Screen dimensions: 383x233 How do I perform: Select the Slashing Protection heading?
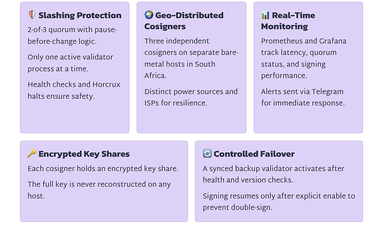coord(80,15)
